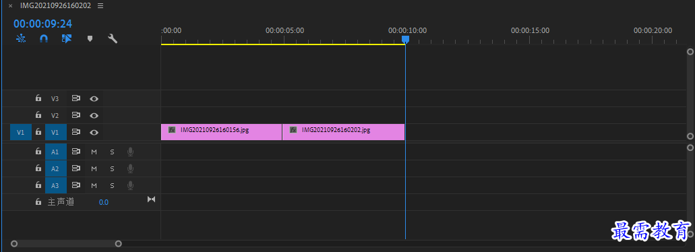The height and width of the screenshot is (252, 695).
Task: Solo track A1
Action: (112, 152)
